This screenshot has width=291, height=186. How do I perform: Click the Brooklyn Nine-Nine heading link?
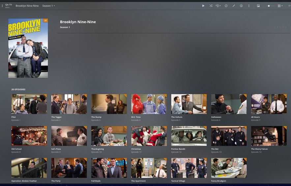point(78,22)
